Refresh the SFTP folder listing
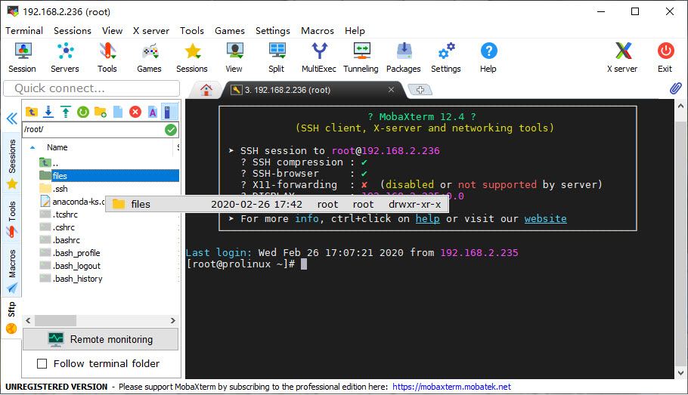Screen dimensions: 688x395 coord(82,112)
